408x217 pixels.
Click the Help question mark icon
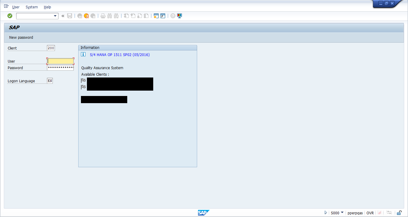point(173,16)
